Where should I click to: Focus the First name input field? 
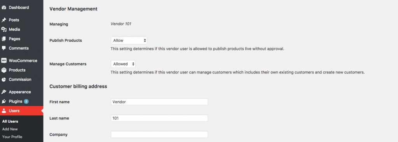coord(159,102)
